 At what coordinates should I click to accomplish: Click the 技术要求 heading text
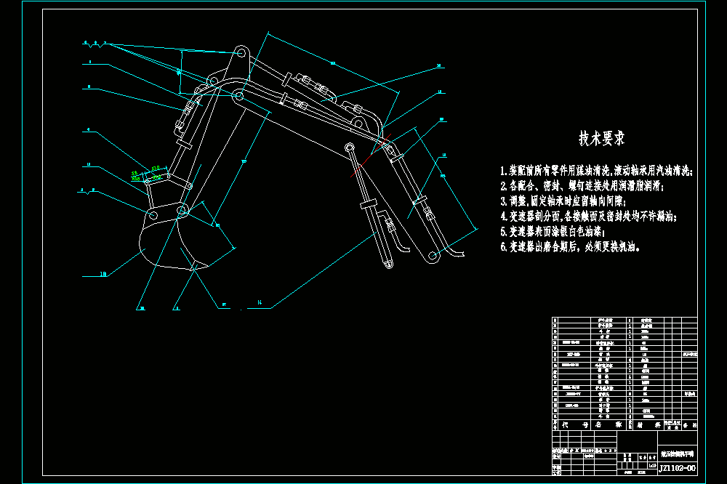pyautogui.click(x=601, y=138)
